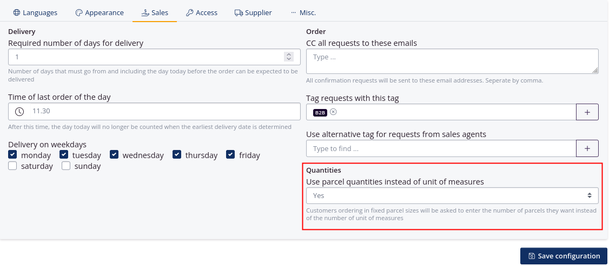
Task: Enable sunday delivery checkbox
Action: pyautogui.click(x=66, y=166)
